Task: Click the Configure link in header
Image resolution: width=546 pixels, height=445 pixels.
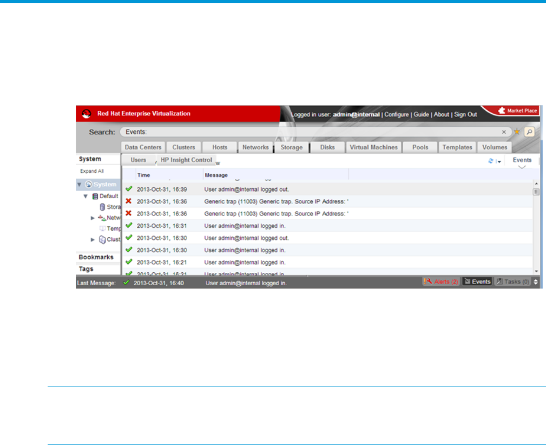Action: 396,115
